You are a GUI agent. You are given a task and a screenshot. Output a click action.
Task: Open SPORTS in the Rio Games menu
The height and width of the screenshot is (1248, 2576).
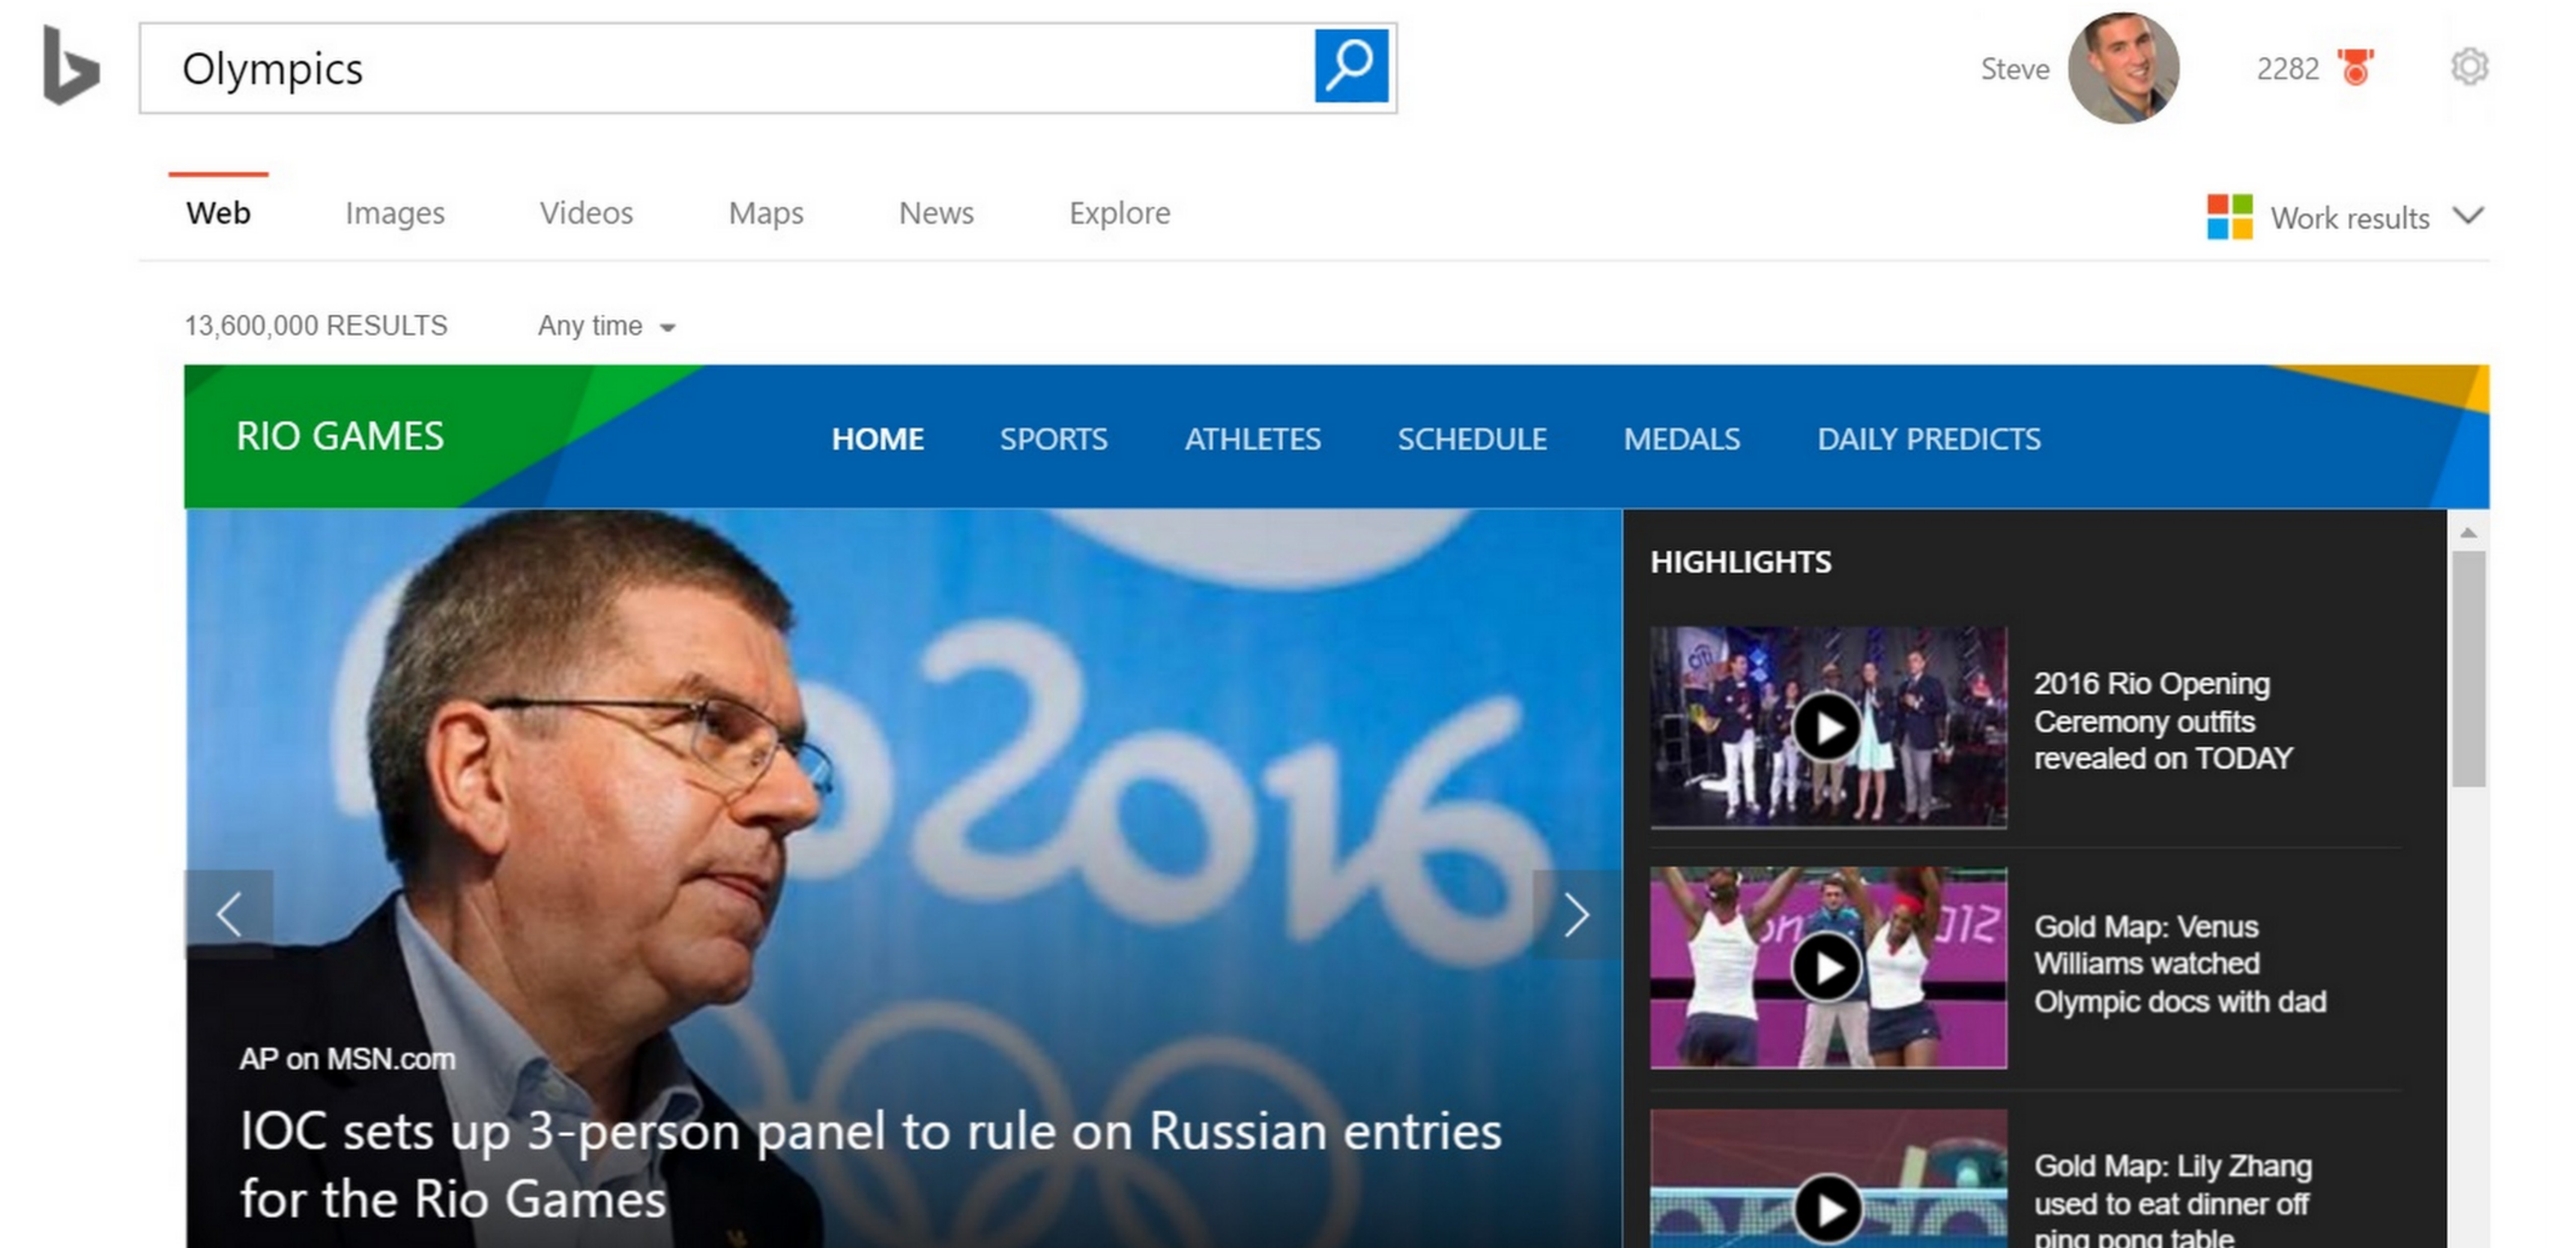click(x=1054, y=439)
